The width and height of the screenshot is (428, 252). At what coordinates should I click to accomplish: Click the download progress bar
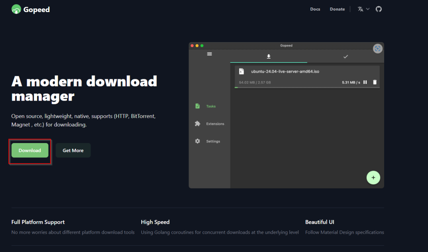coord(307,88)
